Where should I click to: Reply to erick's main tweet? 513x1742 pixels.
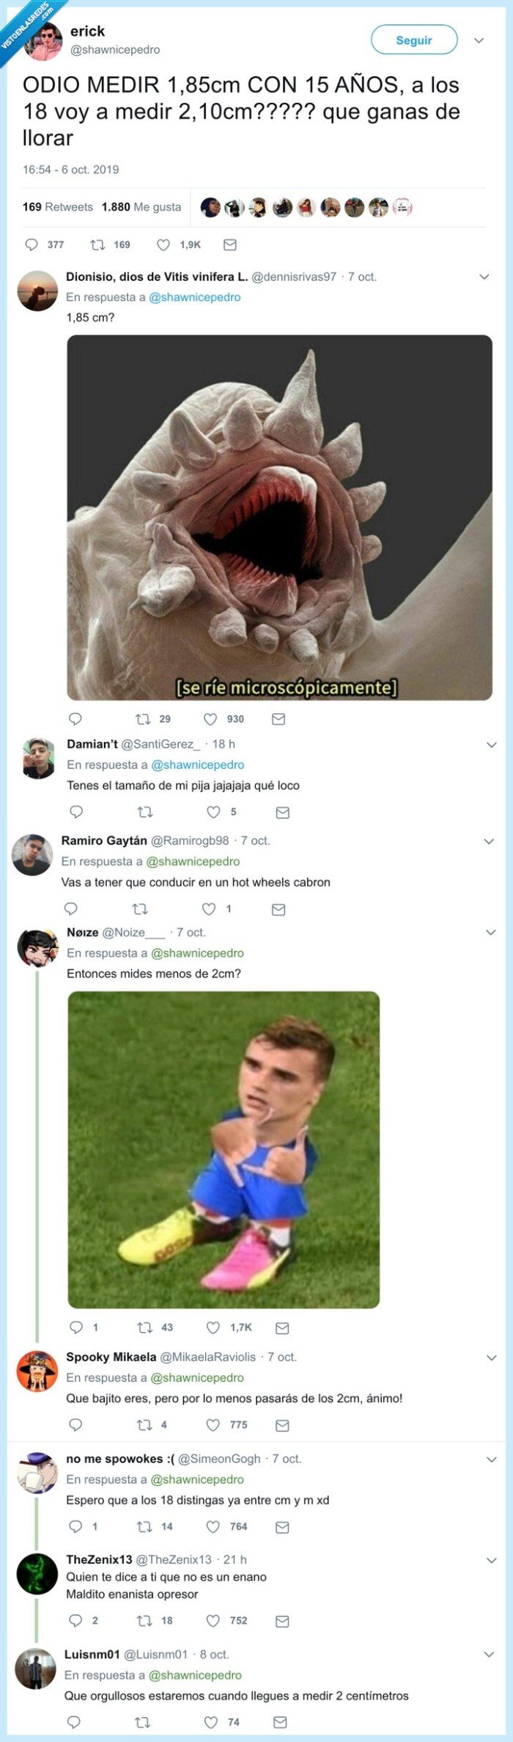coord(32,244)
